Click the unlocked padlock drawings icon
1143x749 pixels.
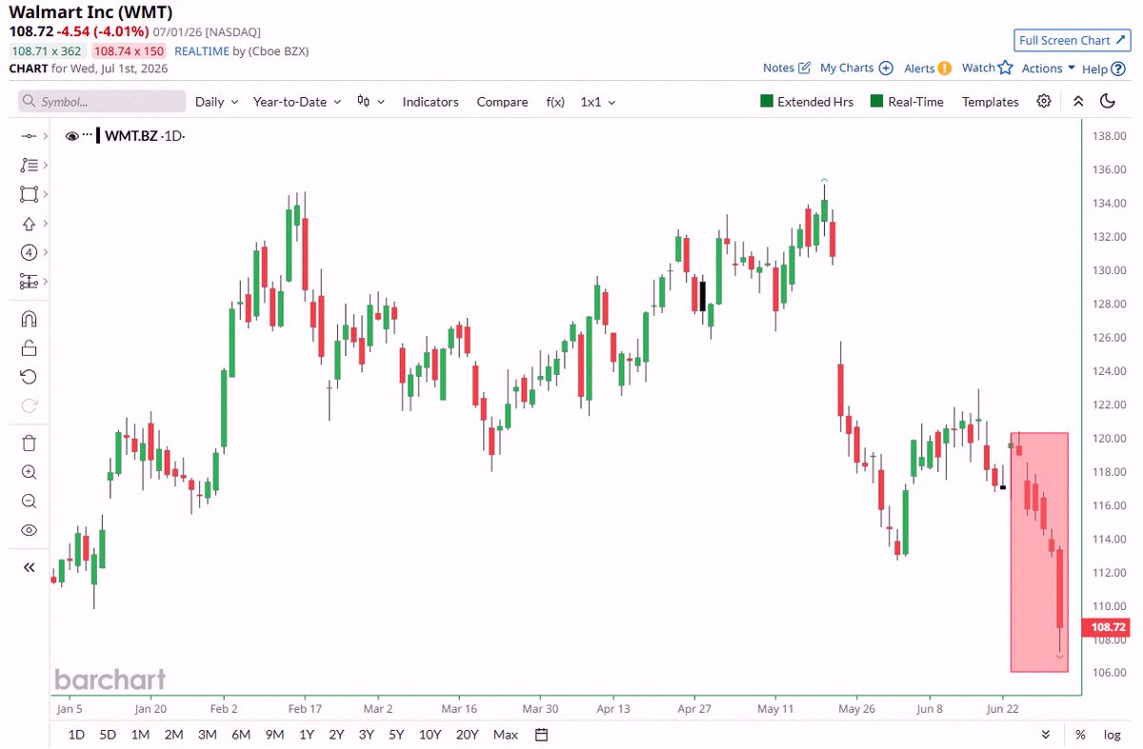pyautogui.click(x=29, y=347)
